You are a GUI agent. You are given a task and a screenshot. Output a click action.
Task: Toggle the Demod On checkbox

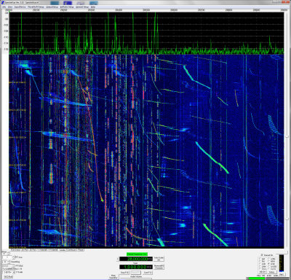pos(262,255)
